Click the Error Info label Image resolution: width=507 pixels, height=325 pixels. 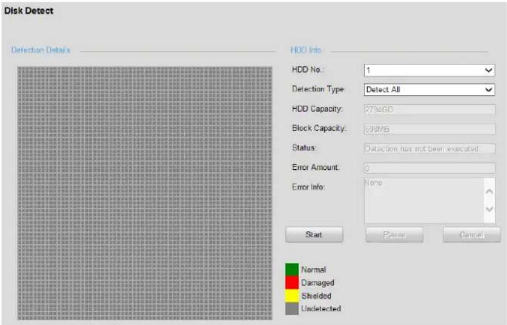[308, 187]
